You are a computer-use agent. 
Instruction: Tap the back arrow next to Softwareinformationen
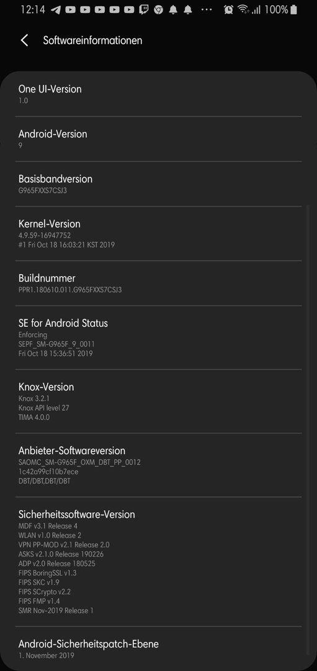click(24, 40)
